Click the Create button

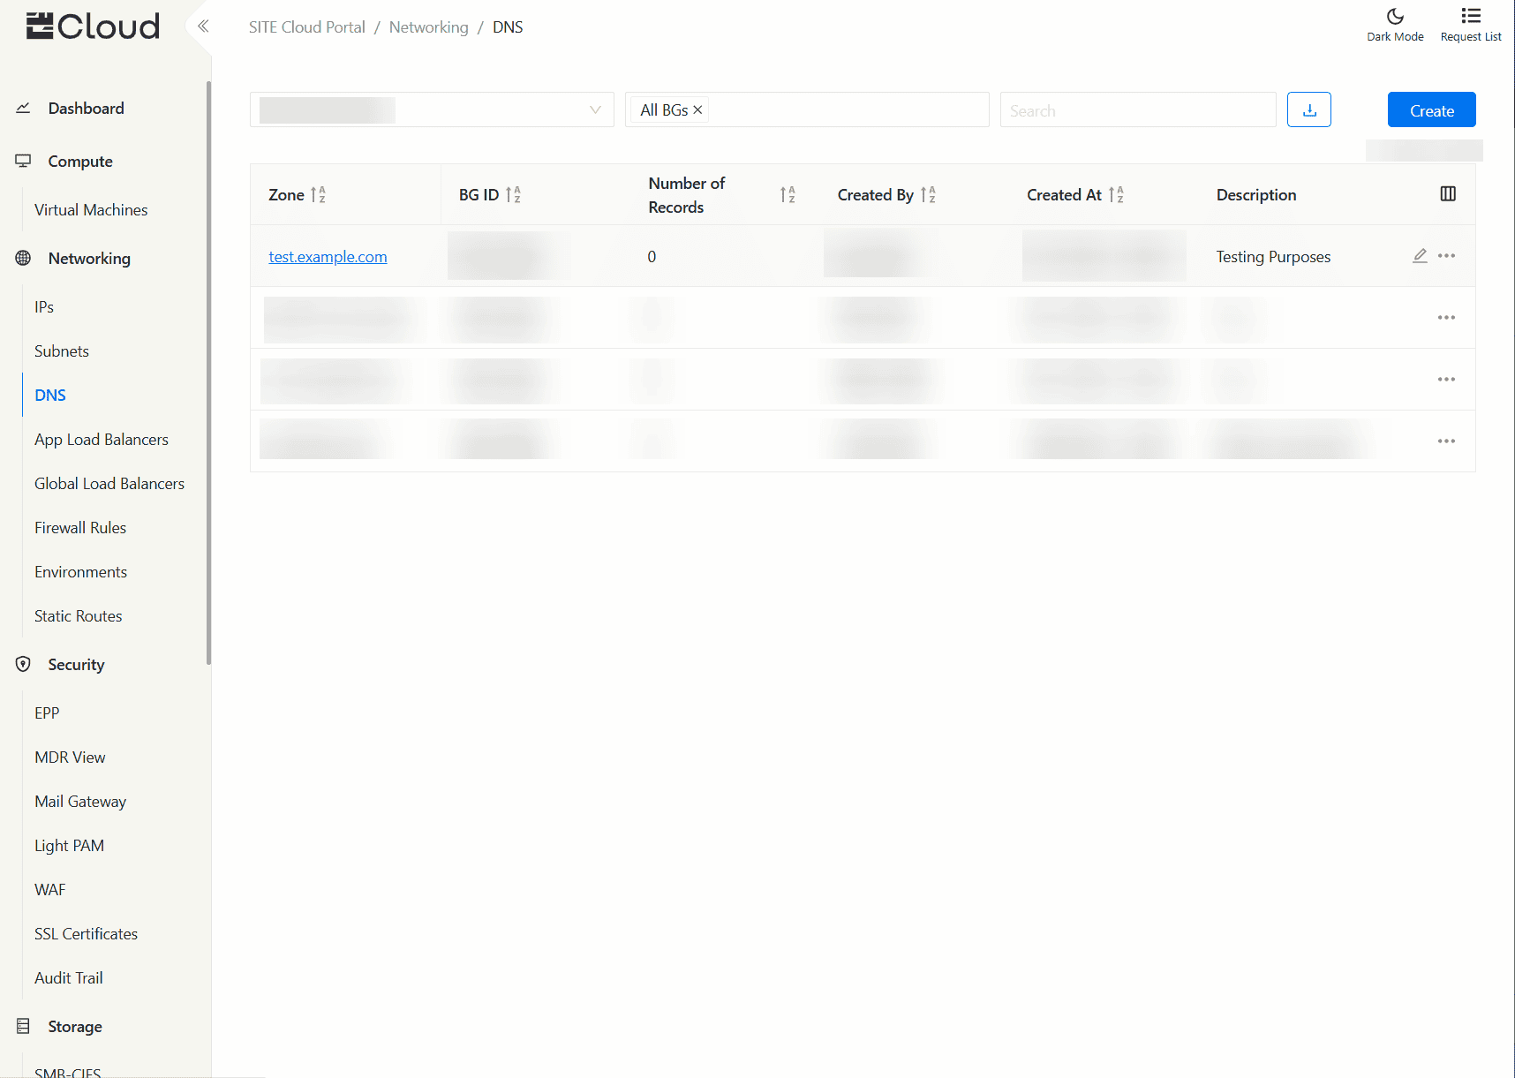[1431, 110]
